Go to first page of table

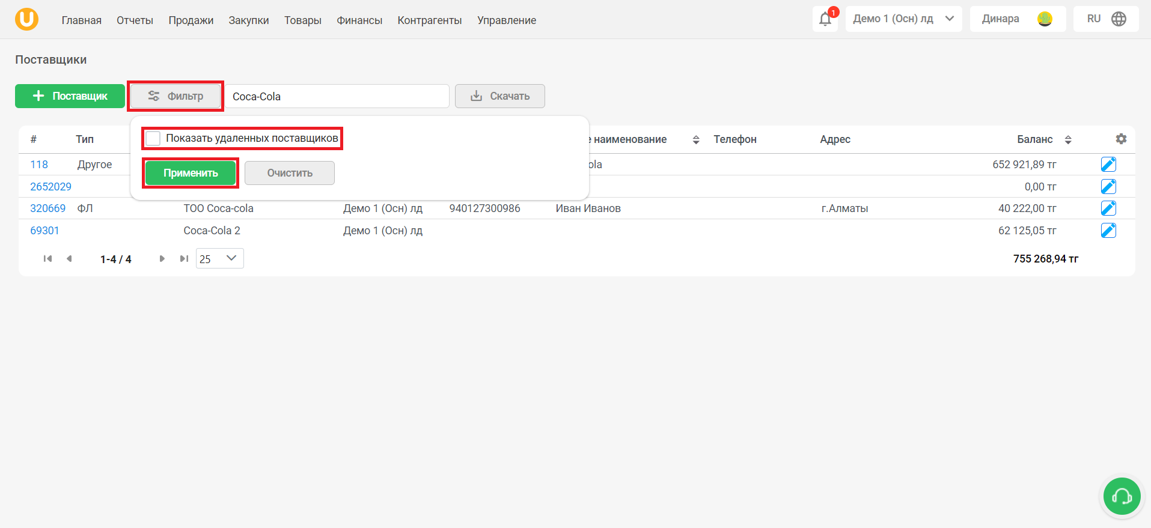(x=47, y=259)
